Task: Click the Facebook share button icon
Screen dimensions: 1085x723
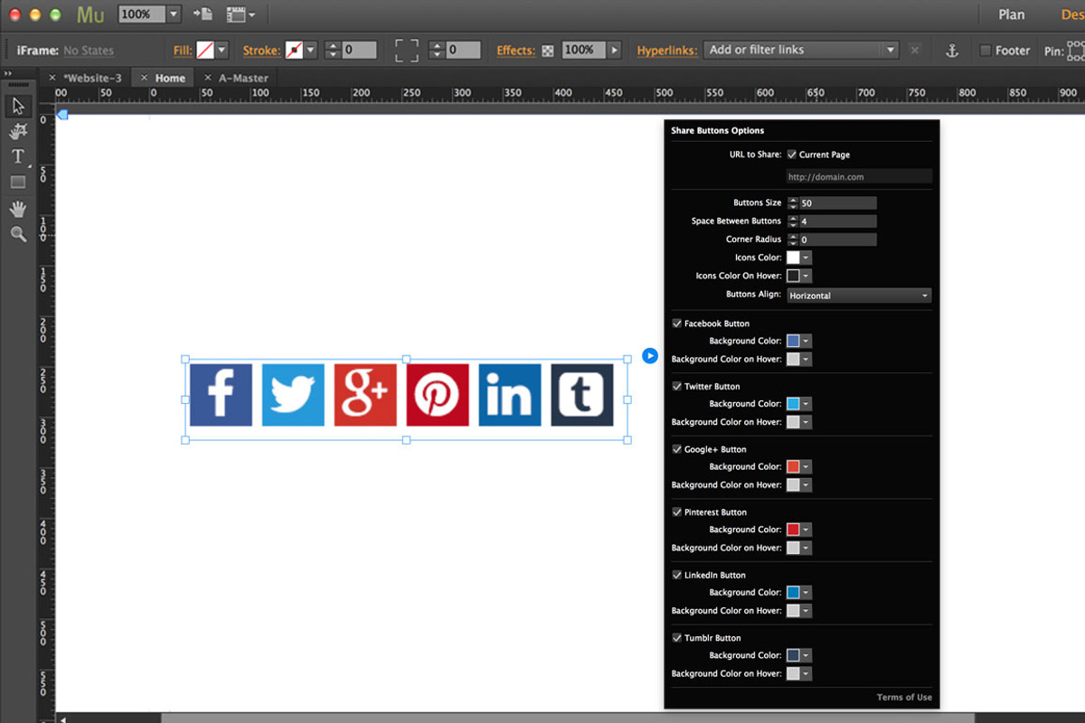Action: click(x=221, y=395)
